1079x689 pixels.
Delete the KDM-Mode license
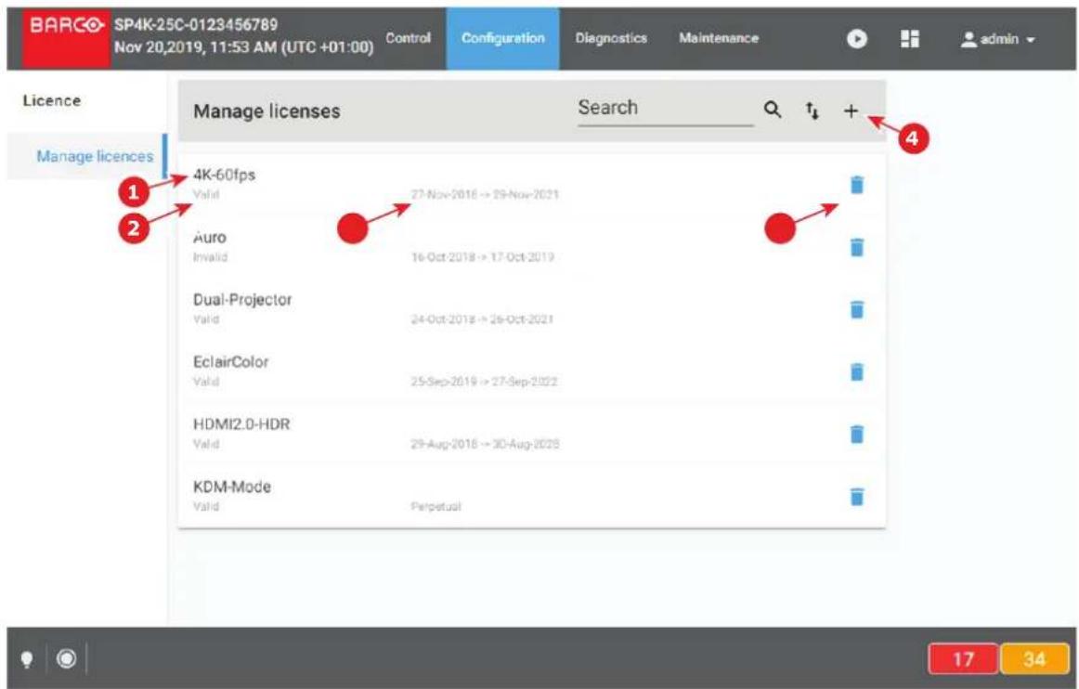[857, 496]
